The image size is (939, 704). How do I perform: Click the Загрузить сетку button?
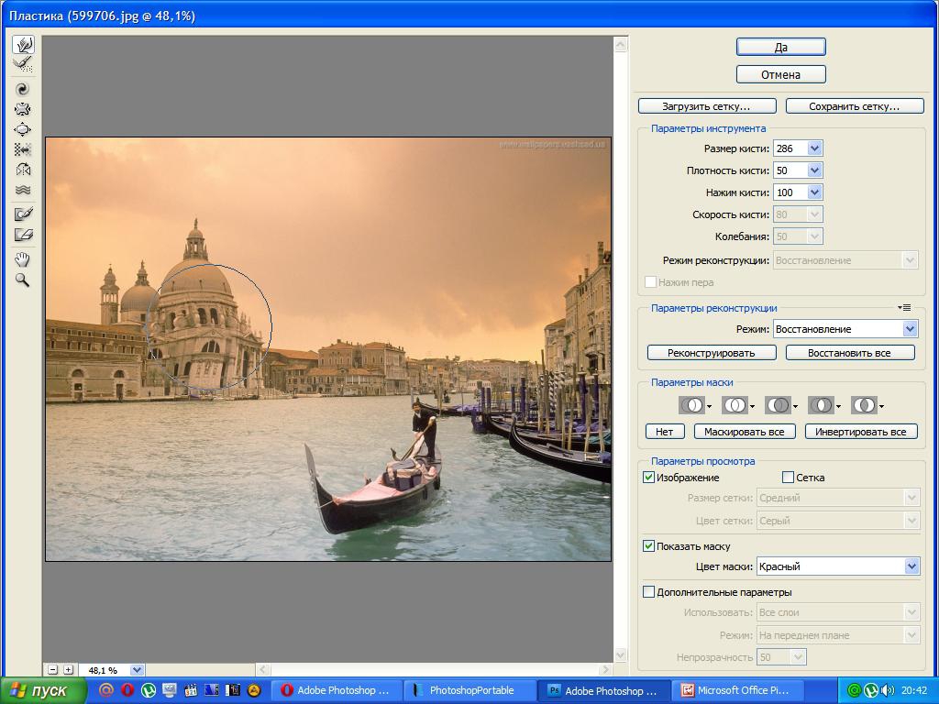coord(706,106)
